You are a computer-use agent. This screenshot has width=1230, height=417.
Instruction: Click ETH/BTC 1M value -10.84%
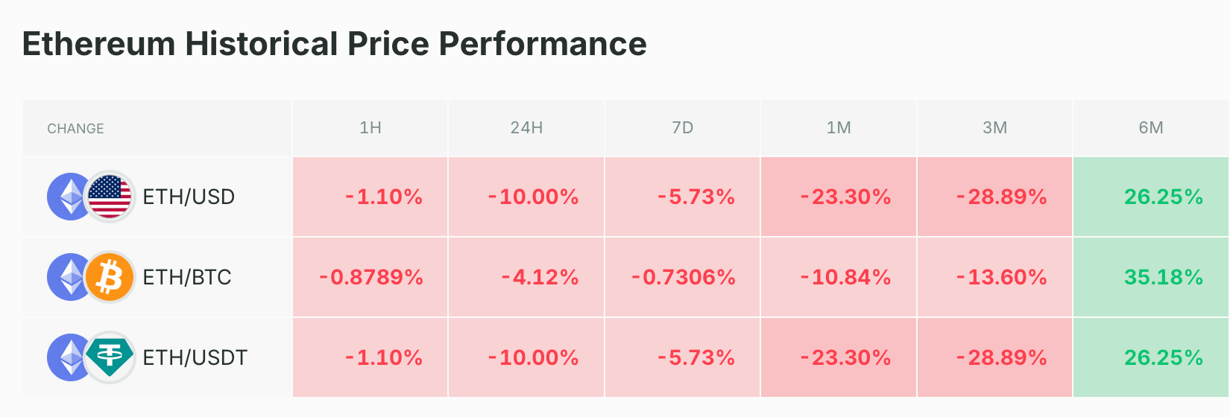(845, 277)
